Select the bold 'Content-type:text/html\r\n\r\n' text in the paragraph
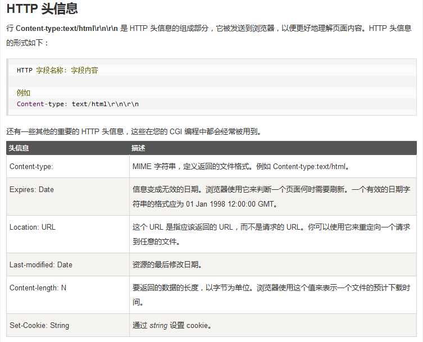 click(x=67, y=28)
